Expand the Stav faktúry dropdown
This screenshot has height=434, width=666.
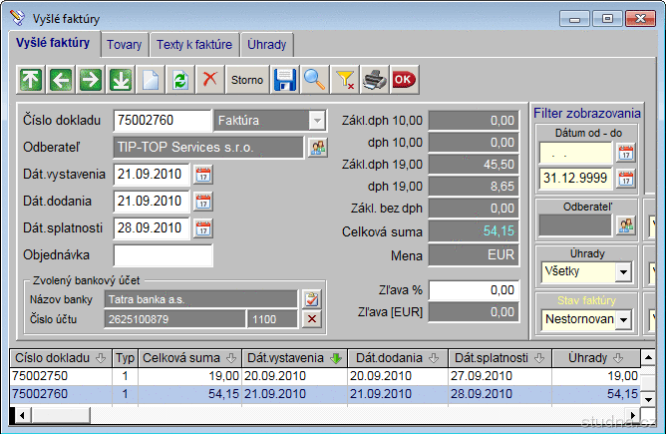tap(624, 319)
